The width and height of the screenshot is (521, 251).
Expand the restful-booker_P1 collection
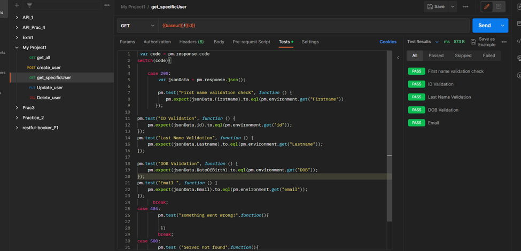pyautogui.click(x=17, y=128)
